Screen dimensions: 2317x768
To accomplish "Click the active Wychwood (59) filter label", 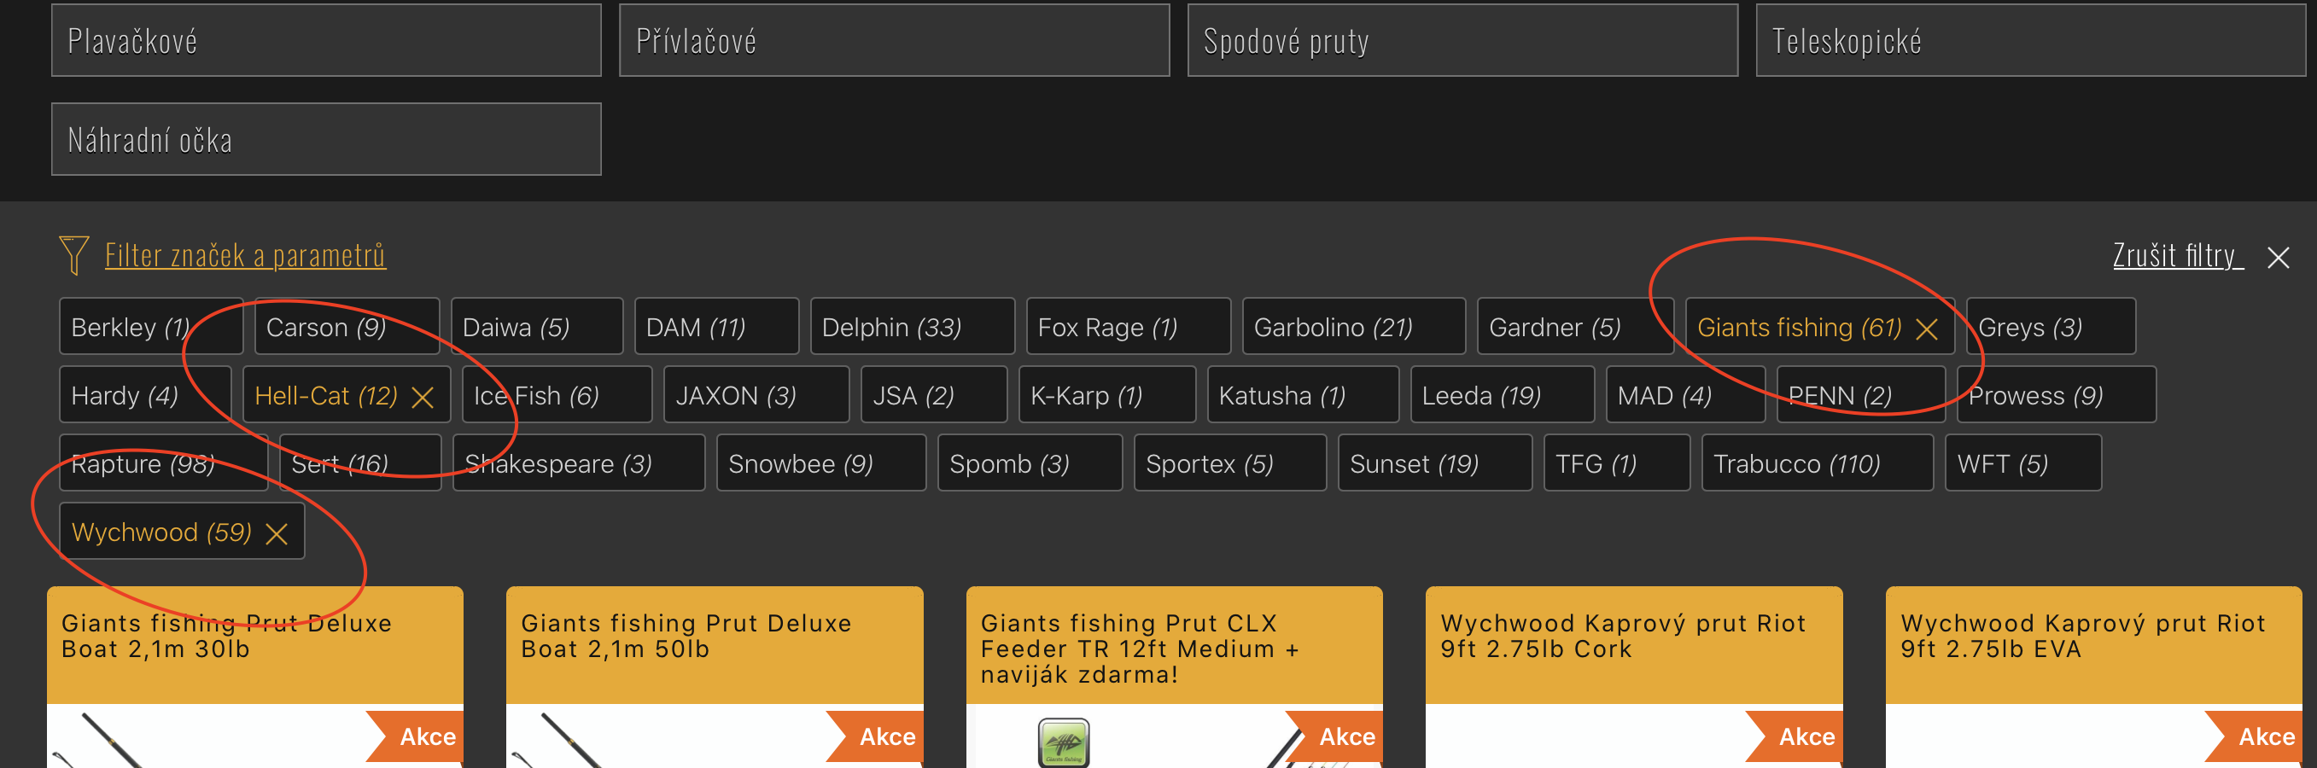I will [161, 533].
